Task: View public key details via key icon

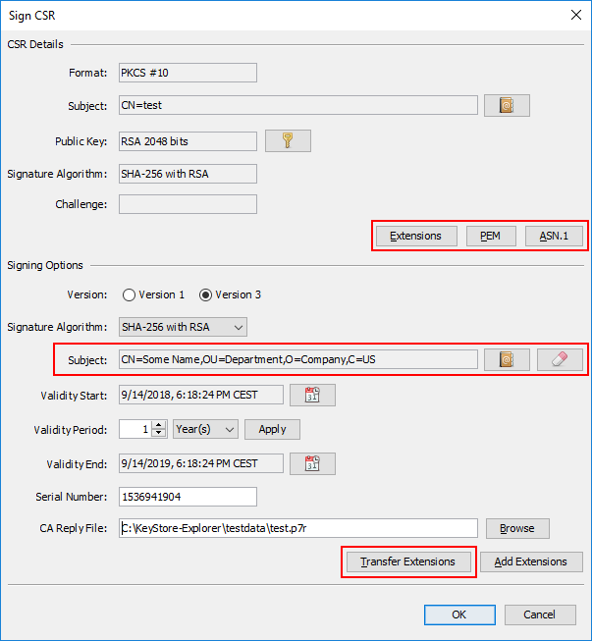Action: click(x=288, y=141)
